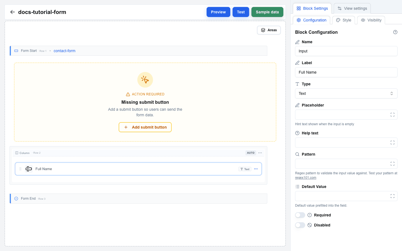This screenshot has width=402, height=251.
Task: Select the Form End row
Action: [x=138, y=199]
